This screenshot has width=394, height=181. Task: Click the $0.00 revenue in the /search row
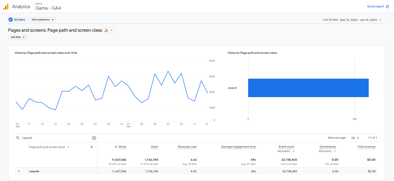click(372, 172)
